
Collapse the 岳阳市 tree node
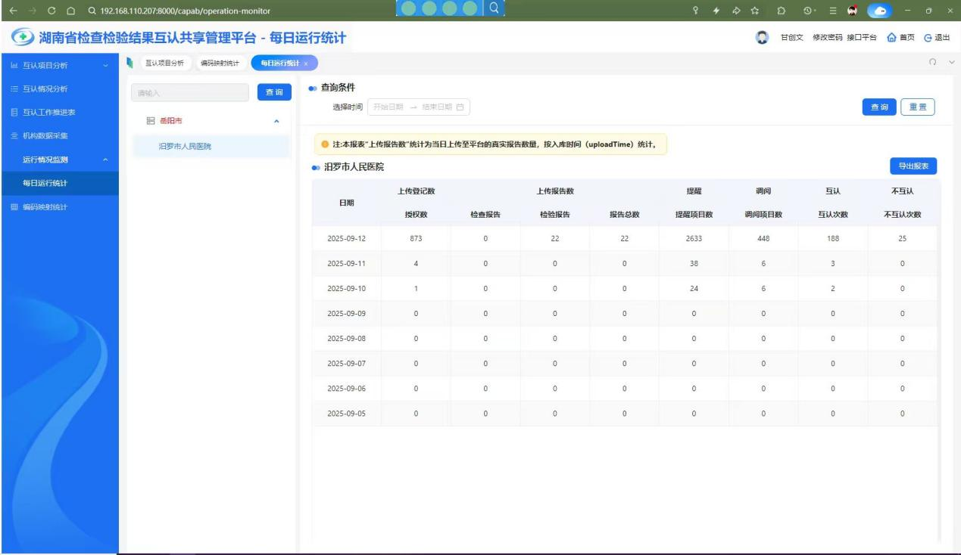[276, 120]
